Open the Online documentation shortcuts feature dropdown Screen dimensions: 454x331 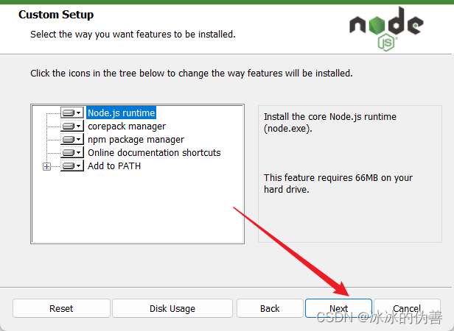pyautogui.click(x=71, y=153)
